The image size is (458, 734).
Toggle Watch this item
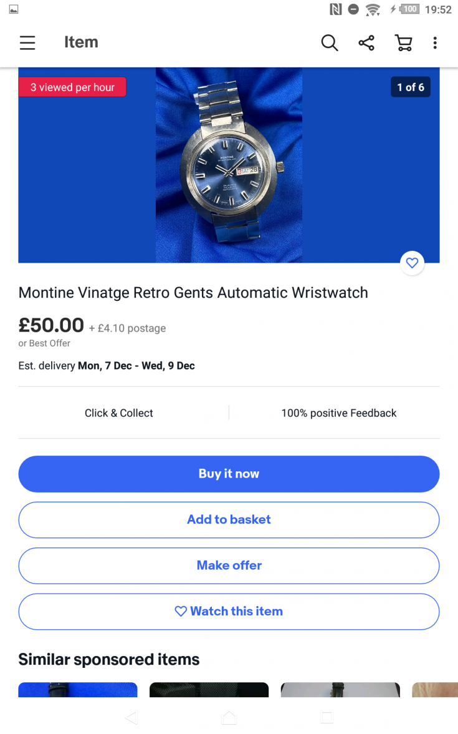pos(229,612)
